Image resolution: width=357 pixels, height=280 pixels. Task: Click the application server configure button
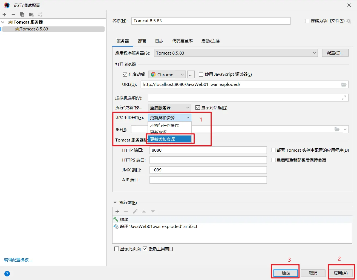(x=335, y=53)
